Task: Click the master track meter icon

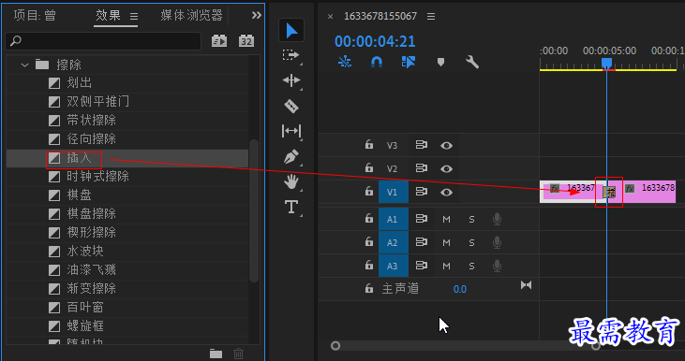Action: point(526,285)
